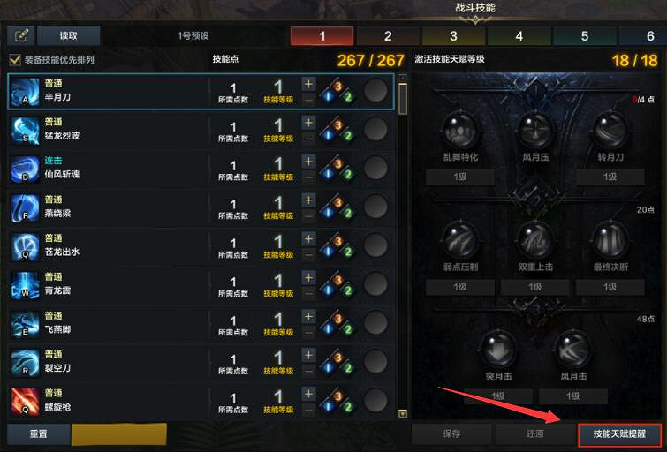
Task: Click scroll down arrow of skill list
Action: (403, 413)
